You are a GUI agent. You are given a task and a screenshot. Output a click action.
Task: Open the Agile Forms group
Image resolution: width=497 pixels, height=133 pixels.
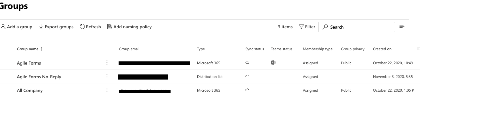point(29,63)
